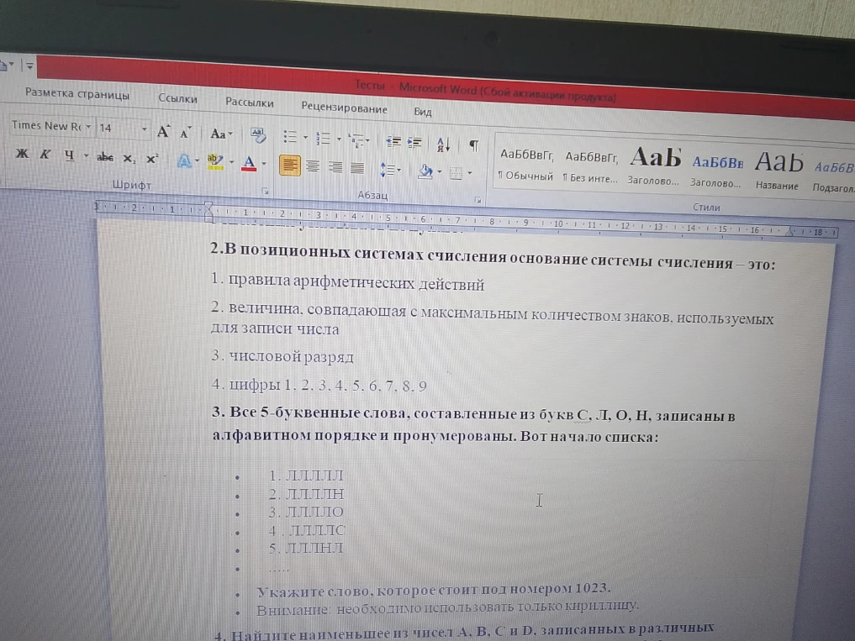855x641 pixels.
Task: Apply subscript formatting
Action: pyautogui.click(x=129, y=159)
